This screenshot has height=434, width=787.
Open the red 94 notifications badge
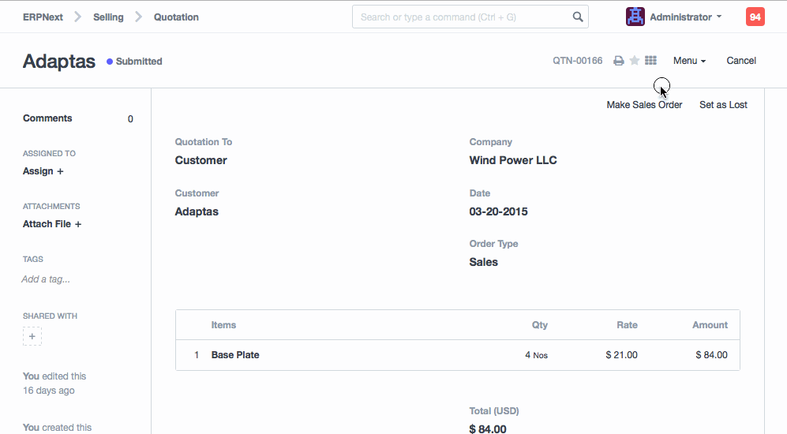[755, 17]
